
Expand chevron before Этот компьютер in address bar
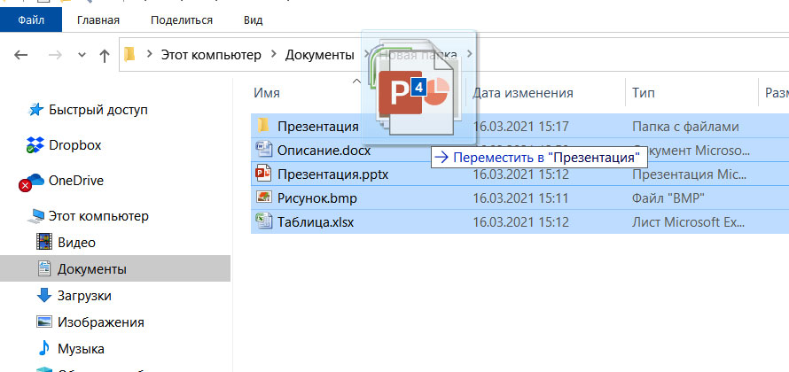150,54
